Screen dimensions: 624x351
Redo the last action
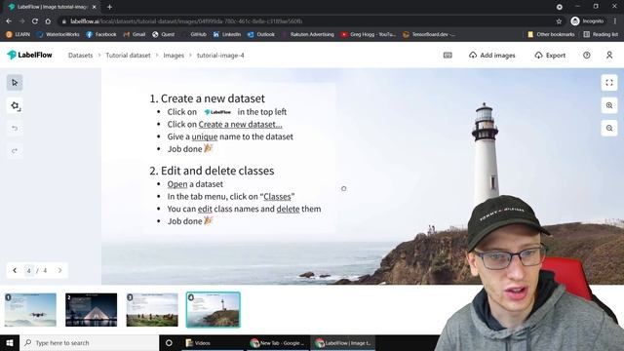tap(15, 151)
